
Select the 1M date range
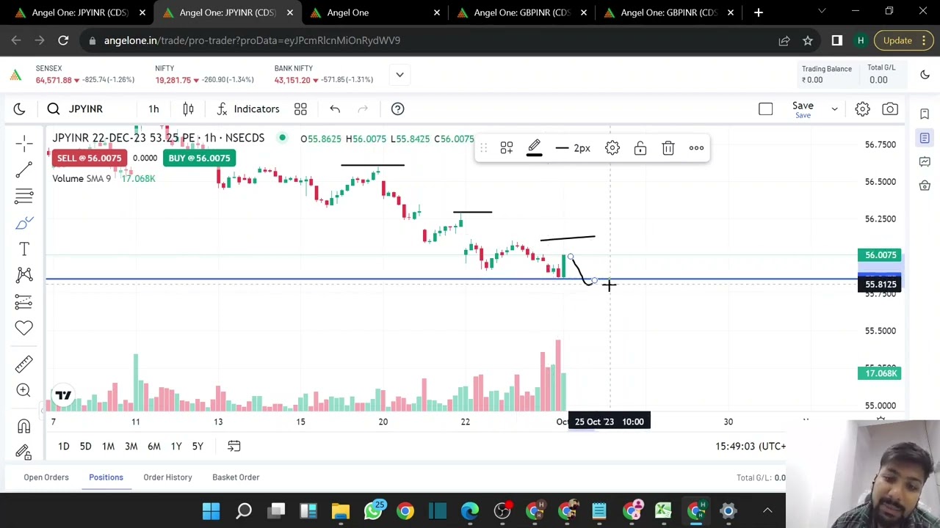pyautogui.click(x=108, y=446)
